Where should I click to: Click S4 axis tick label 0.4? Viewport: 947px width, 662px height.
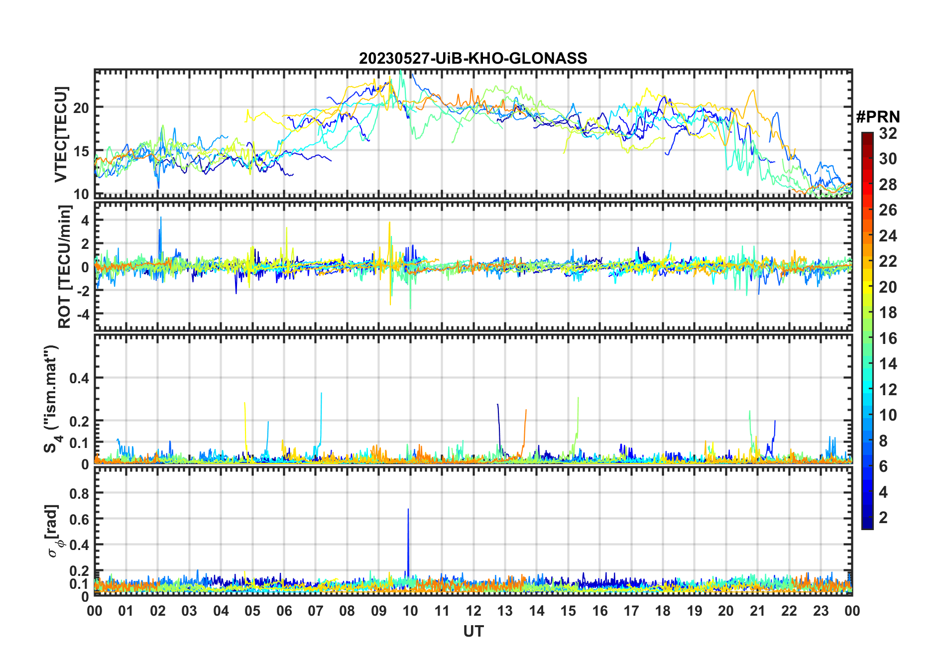pos(80,378)
